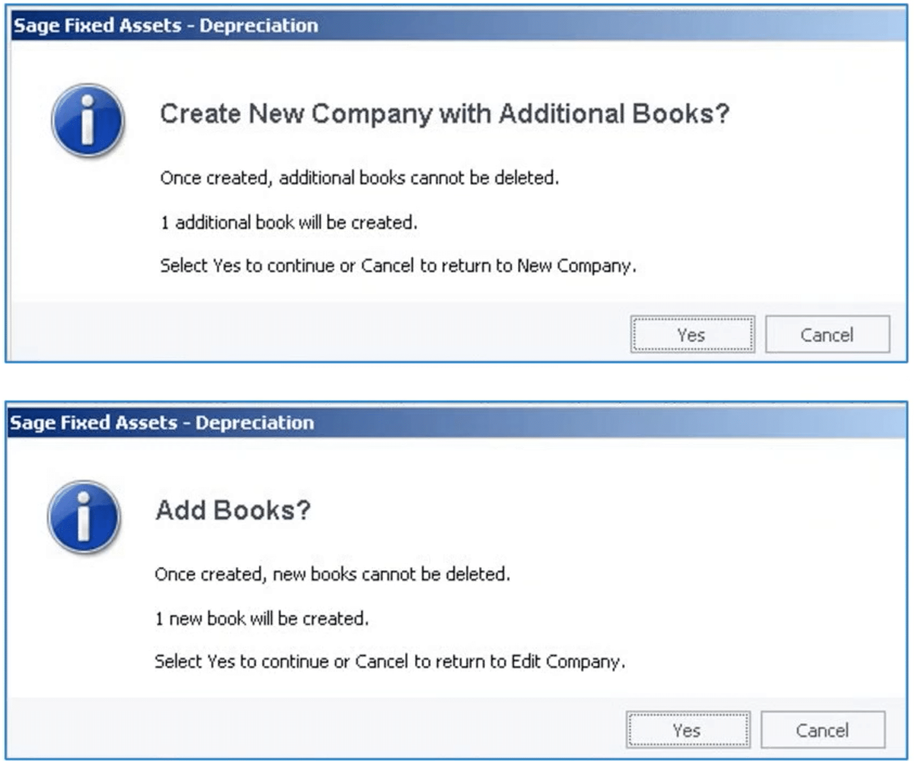Click 'Depreciation' word in lower dialog title bar
This screenshot has width=914, height=761.
[x=254, y=423]
